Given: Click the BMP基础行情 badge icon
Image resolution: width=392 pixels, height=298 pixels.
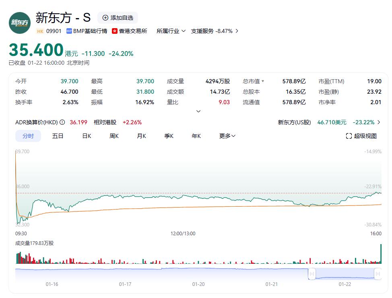Looking at the screenshot, I should [x=69, y=31].
